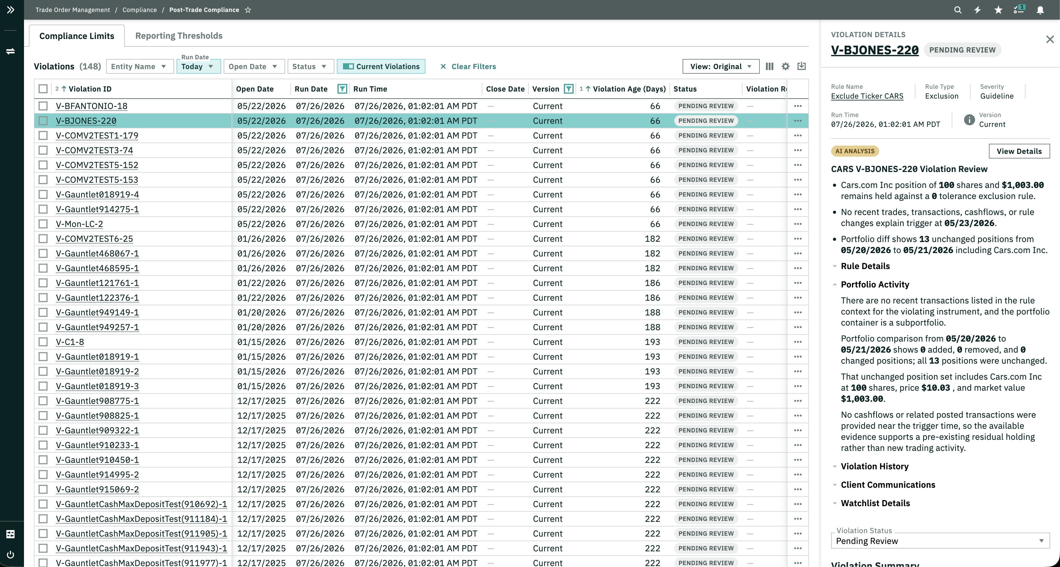This screenshot has width=1060, height=567.
Task: Open row actions for V-Gauntlet915069-2
Action: pos(798,489)
